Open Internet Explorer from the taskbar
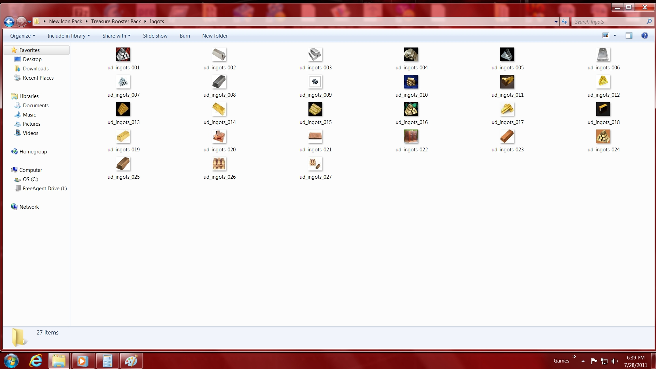 [36, 361]
